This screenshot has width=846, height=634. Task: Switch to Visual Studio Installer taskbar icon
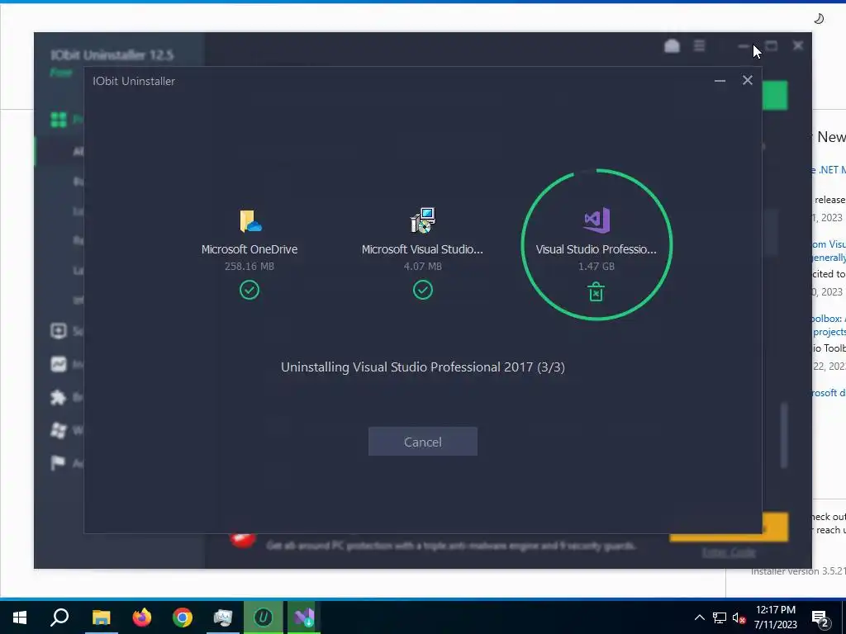[304, 617]
